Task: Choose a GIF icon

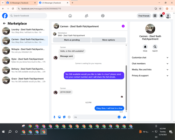Action: tap(69, 117)
